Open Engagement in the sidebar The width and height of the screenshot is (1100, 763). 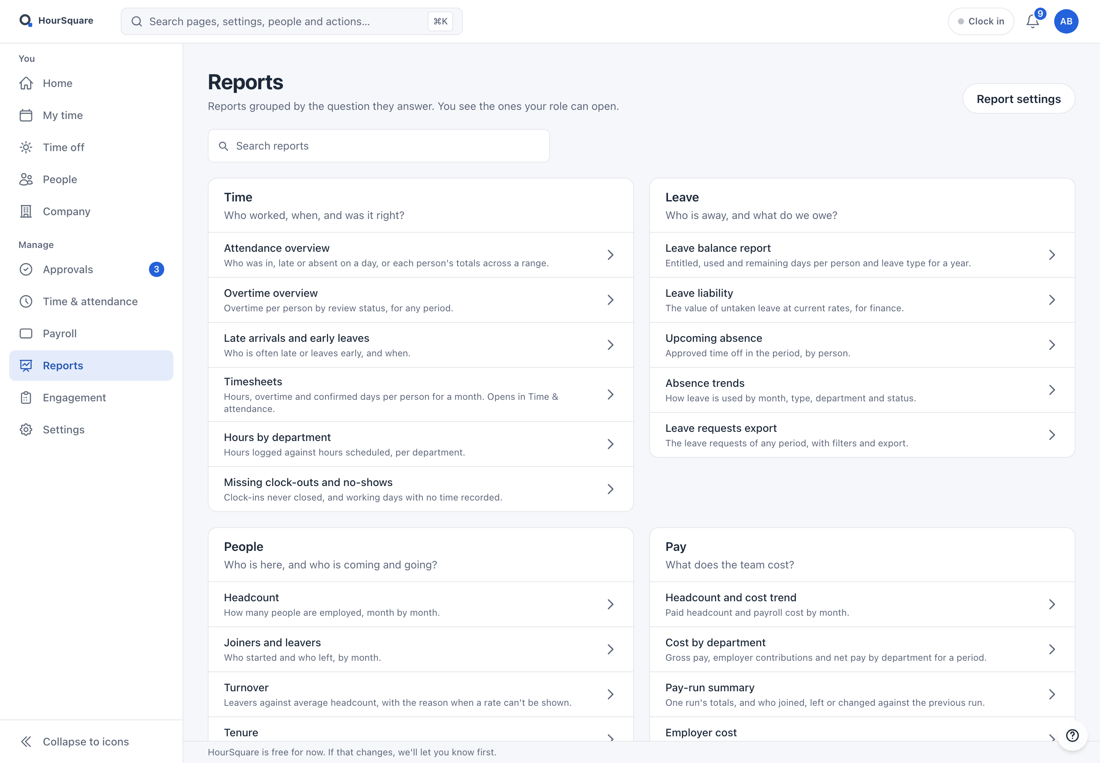coord(91,398)
